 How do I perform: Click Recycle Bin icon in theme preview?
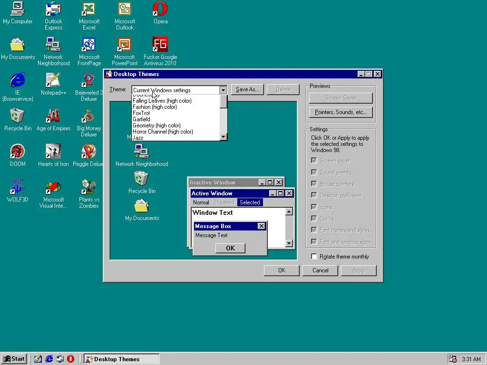(x=142, y=182)
